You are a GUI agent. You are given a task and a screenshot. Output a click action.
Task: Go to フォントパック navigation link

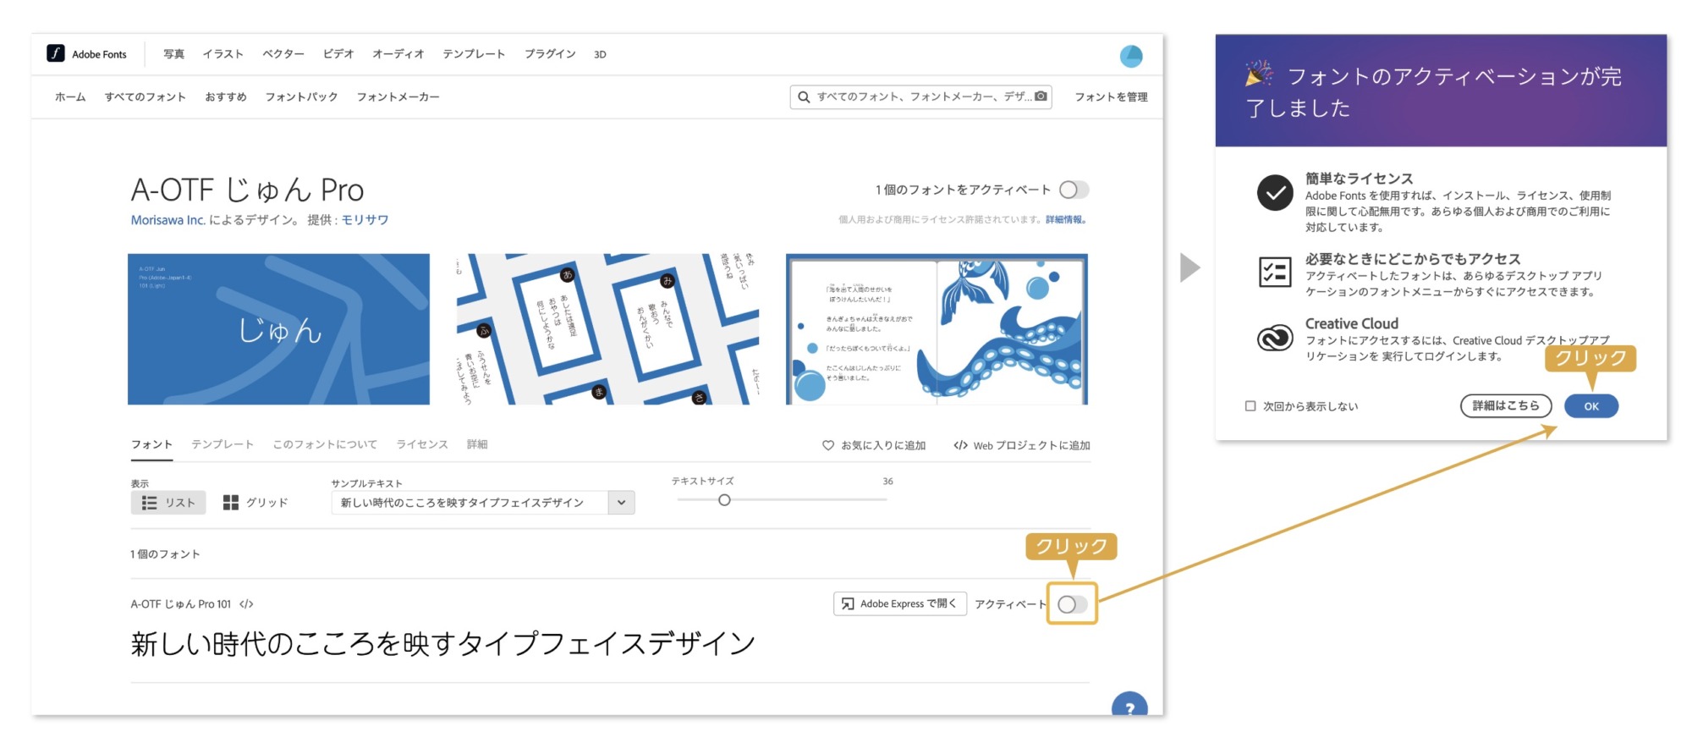pyautogui.click(x=301, y=97)
